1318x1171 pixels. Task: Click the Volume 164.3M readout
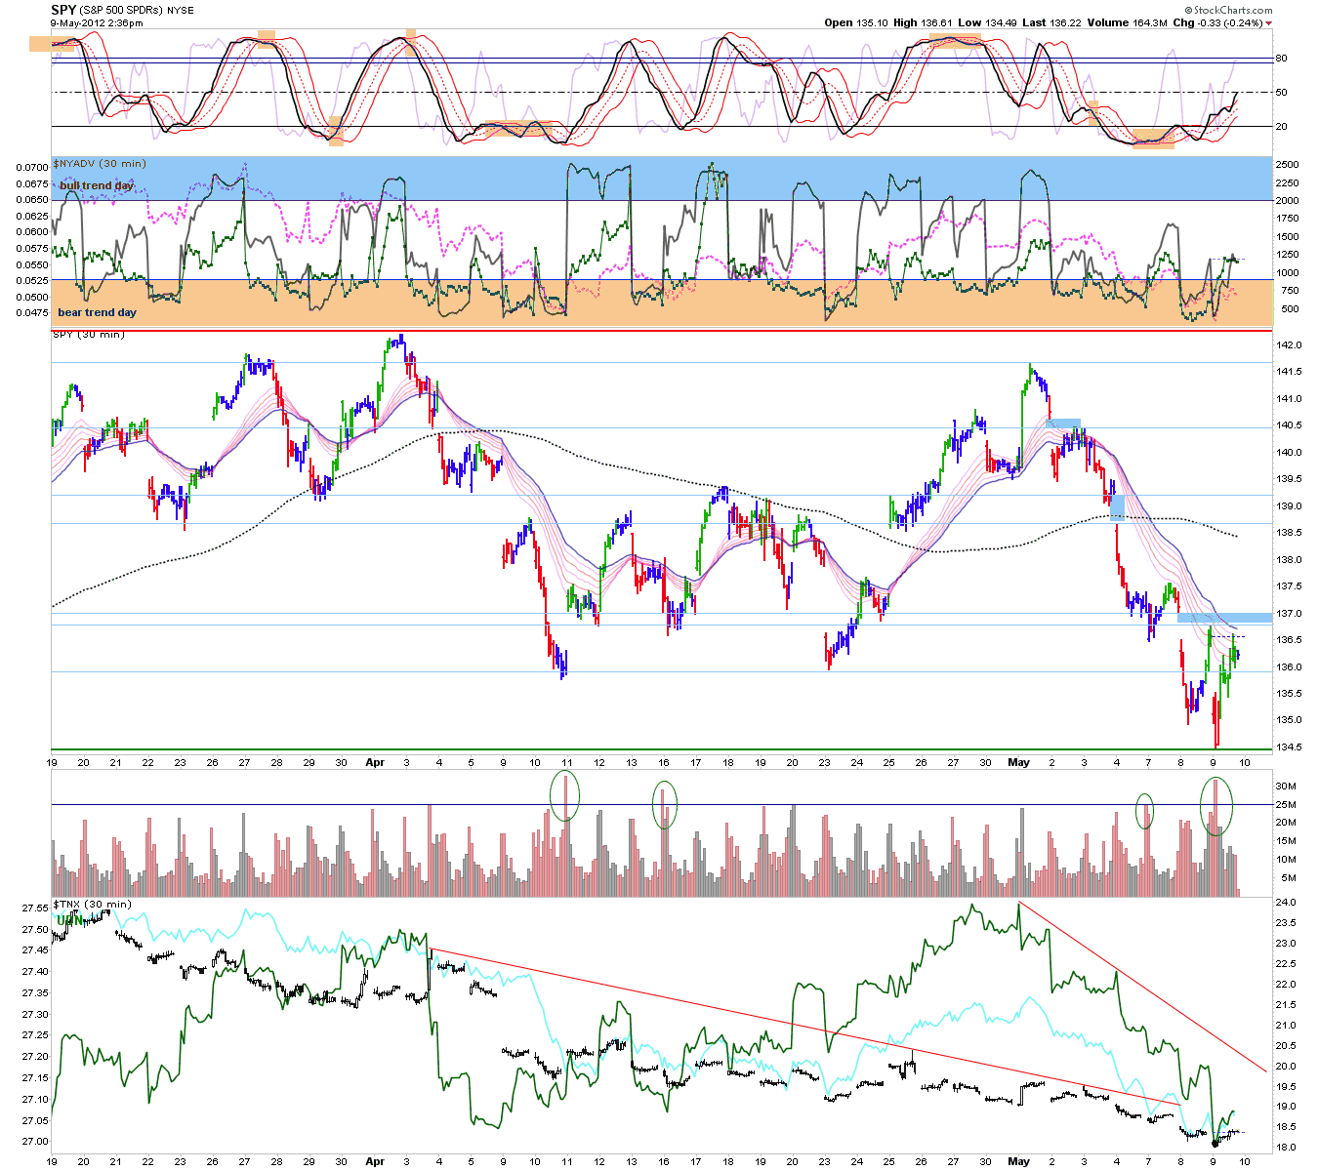[x=1127, y=22]
